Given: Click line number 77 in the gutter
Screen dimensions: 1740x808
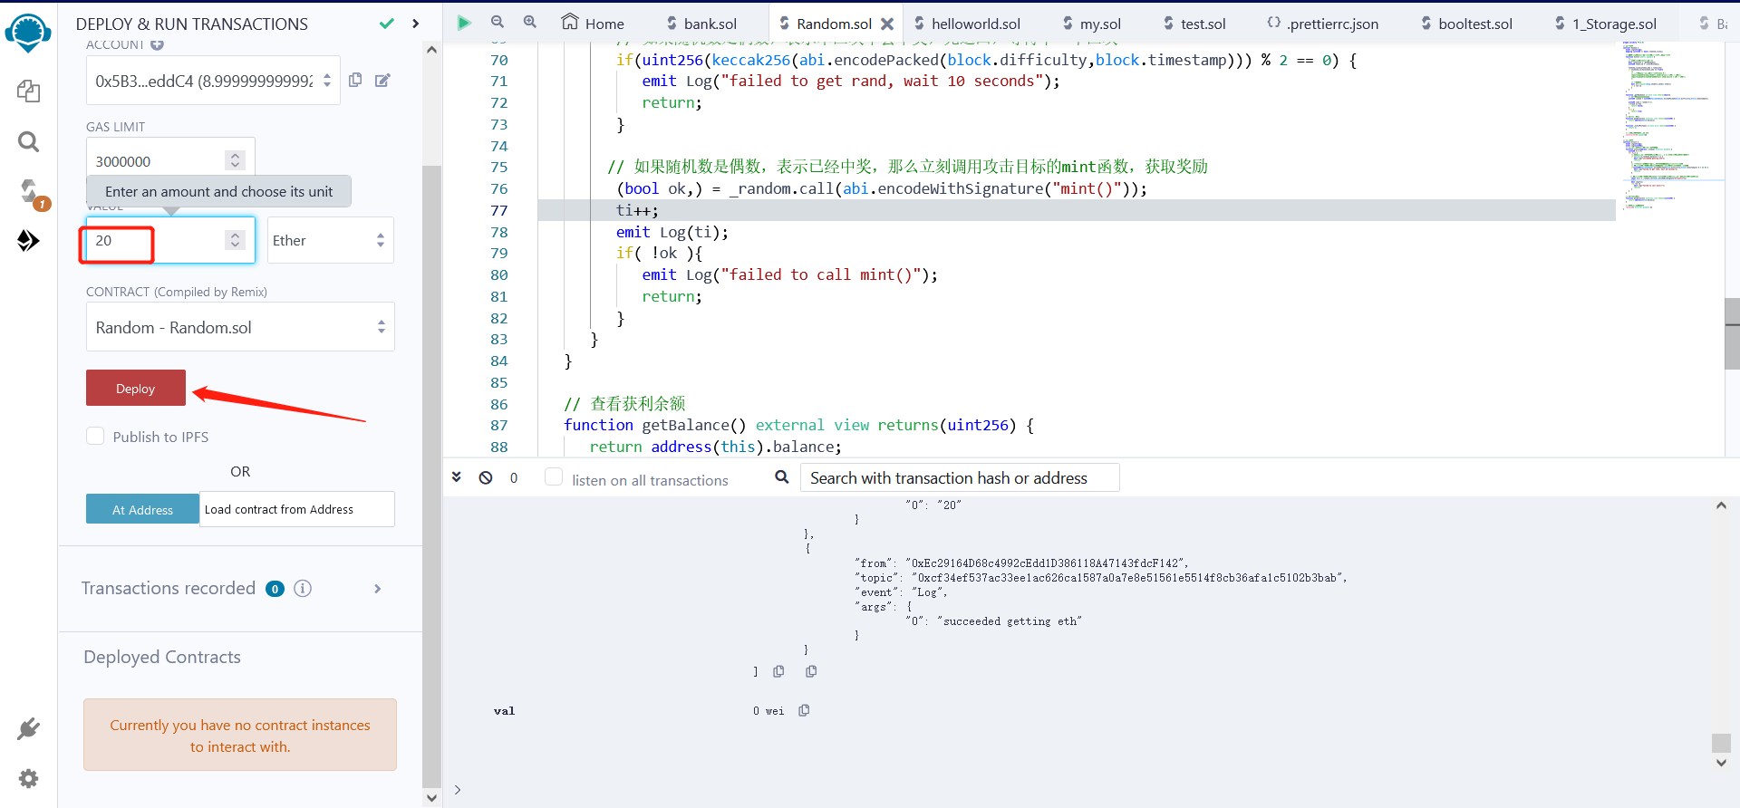Looking at the screenshot, I should pos(498,210).
